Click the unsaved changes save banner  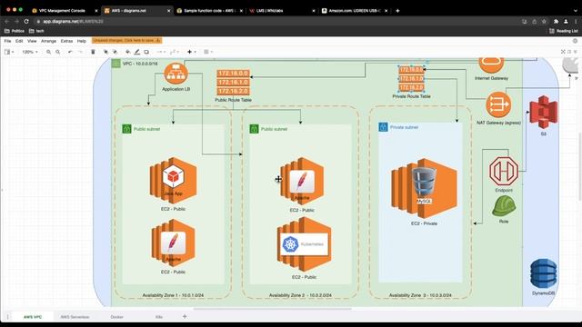coord(126,40)
